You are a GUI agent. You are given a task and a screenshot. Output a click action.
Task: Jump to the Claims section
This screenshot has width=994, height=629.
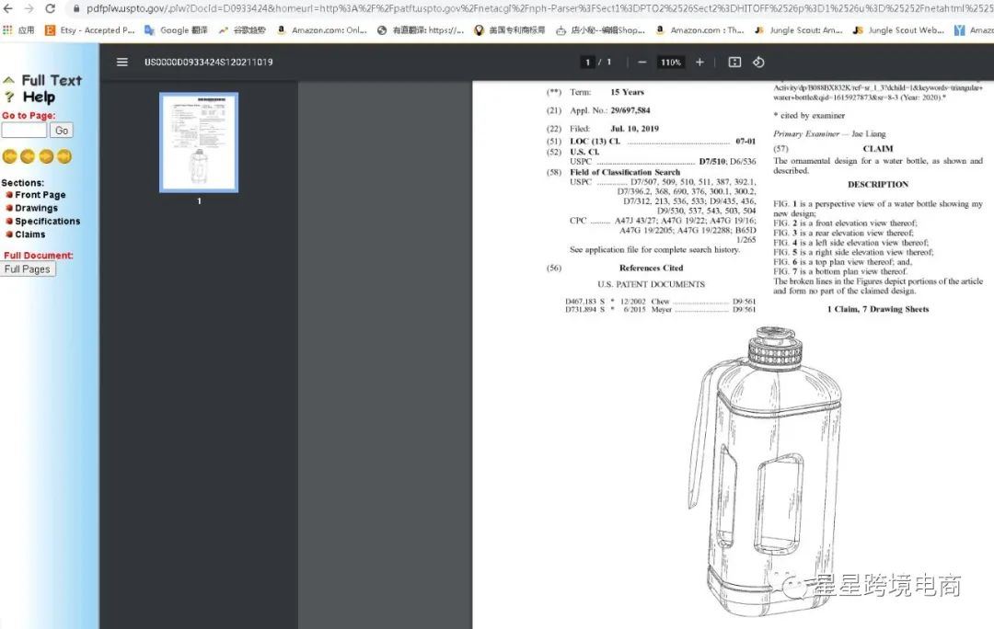[x=29, y=234]
